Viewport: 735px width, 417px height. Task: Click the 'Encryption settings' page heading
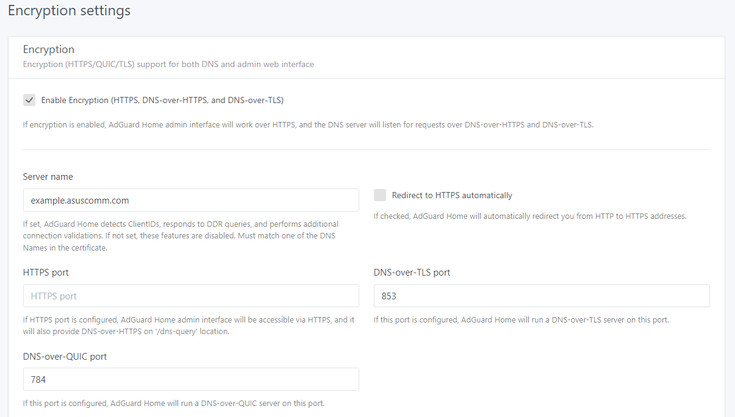tap(69, 11)
